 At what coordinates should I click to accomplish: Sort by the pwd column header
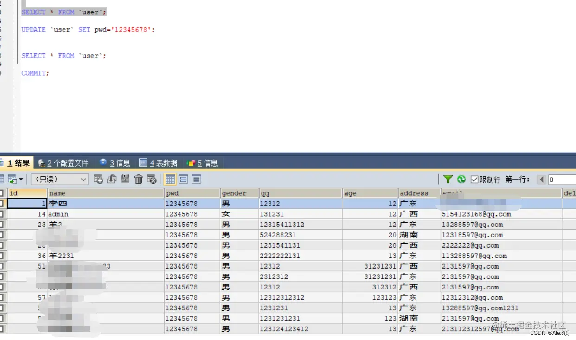click(x=192, y=193)
